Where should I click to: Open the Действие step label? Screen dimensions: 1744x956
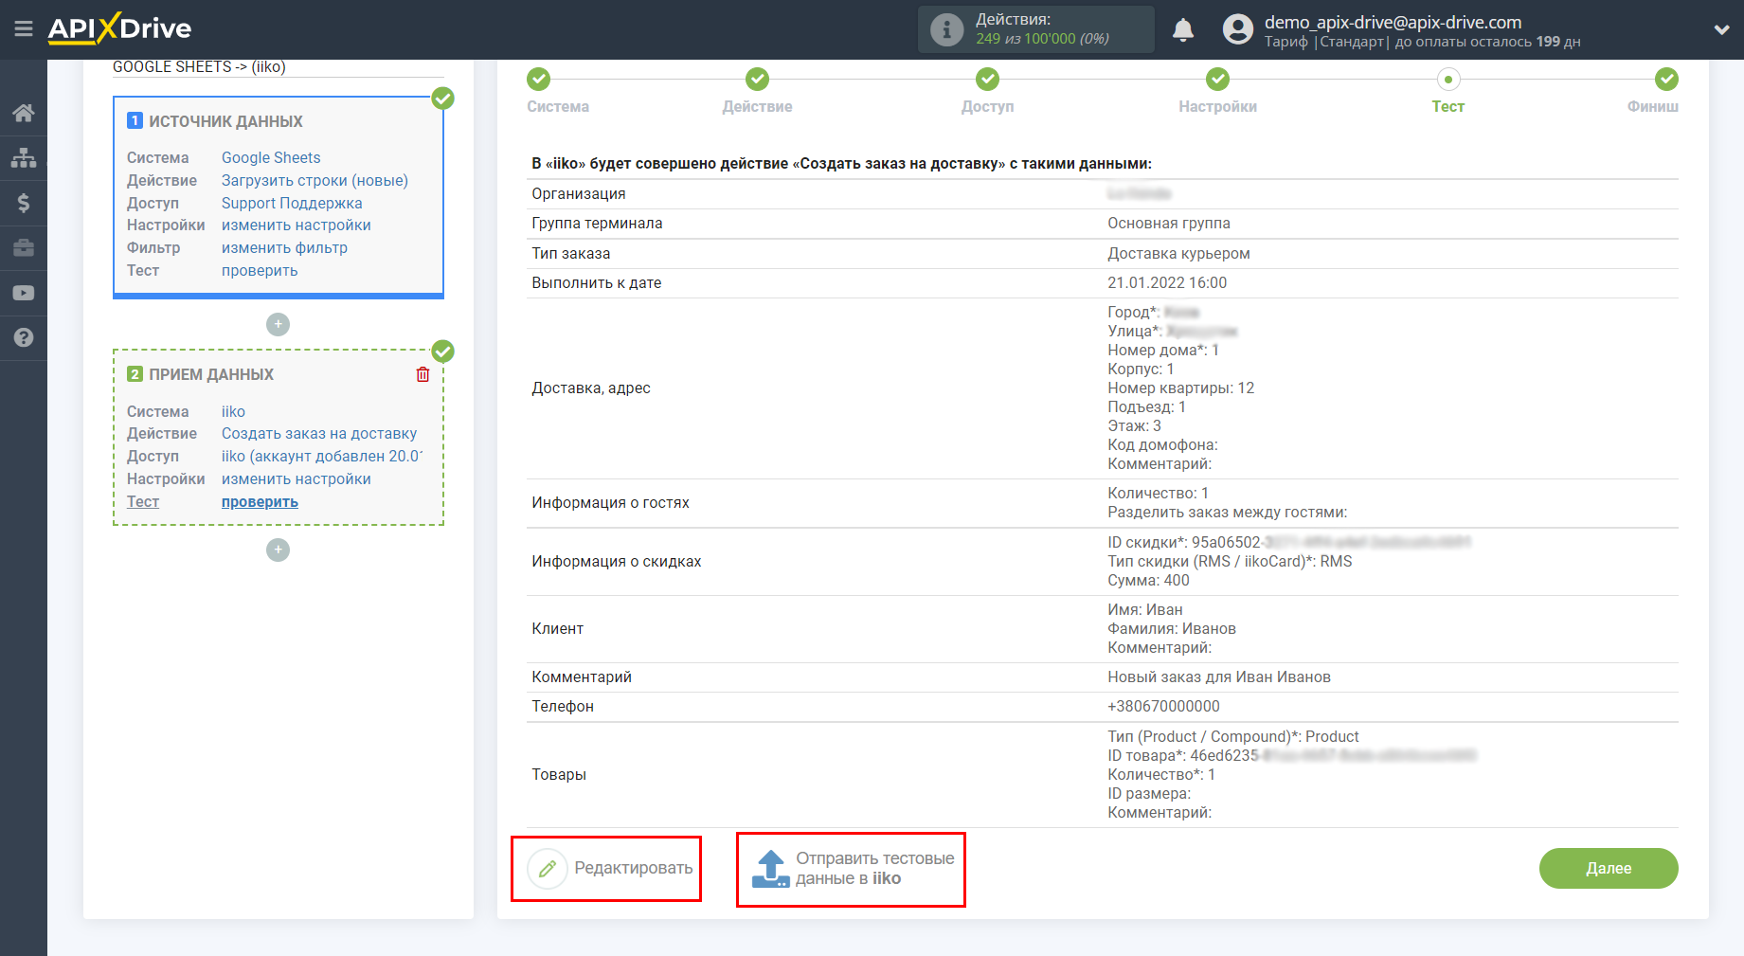click(757, 107)
